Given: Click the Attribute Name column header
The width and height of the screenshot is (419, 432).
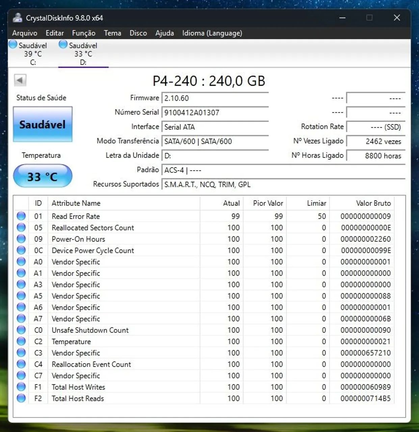Looking at the screenshot, I should pyautogui.click(x=124, y=203).
